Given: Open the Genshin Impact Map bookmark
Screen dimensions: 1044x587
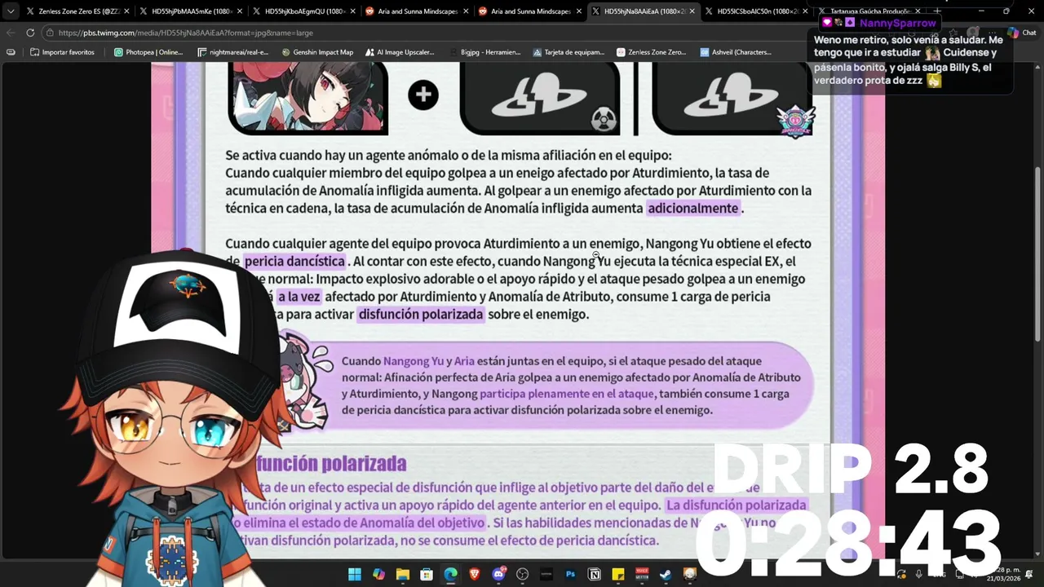Looking at the screenshot, I should click(317, 52).
